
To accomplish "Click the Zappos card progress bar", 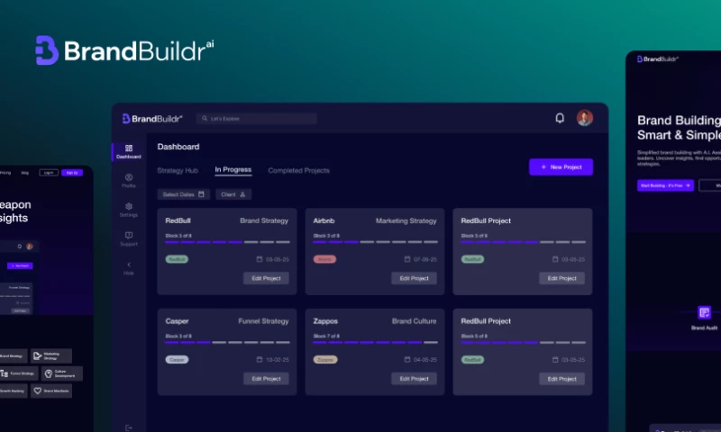I will coord(375,343).
